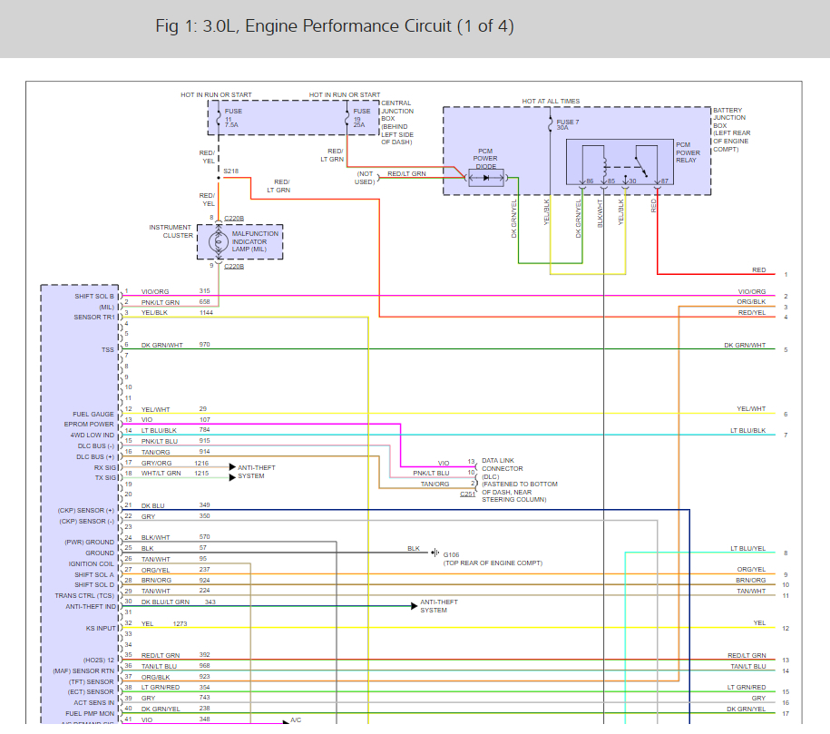830x734 pixels.
Task: Click the 'TX SIG' pin label
Action: click(x=105, y=478)
